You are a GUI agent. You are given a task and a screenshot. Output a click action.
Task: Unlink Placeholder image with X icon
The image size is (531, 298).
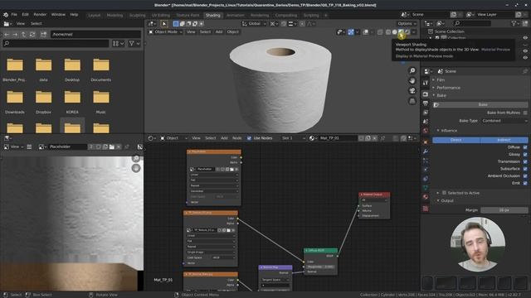pos(119,147)
